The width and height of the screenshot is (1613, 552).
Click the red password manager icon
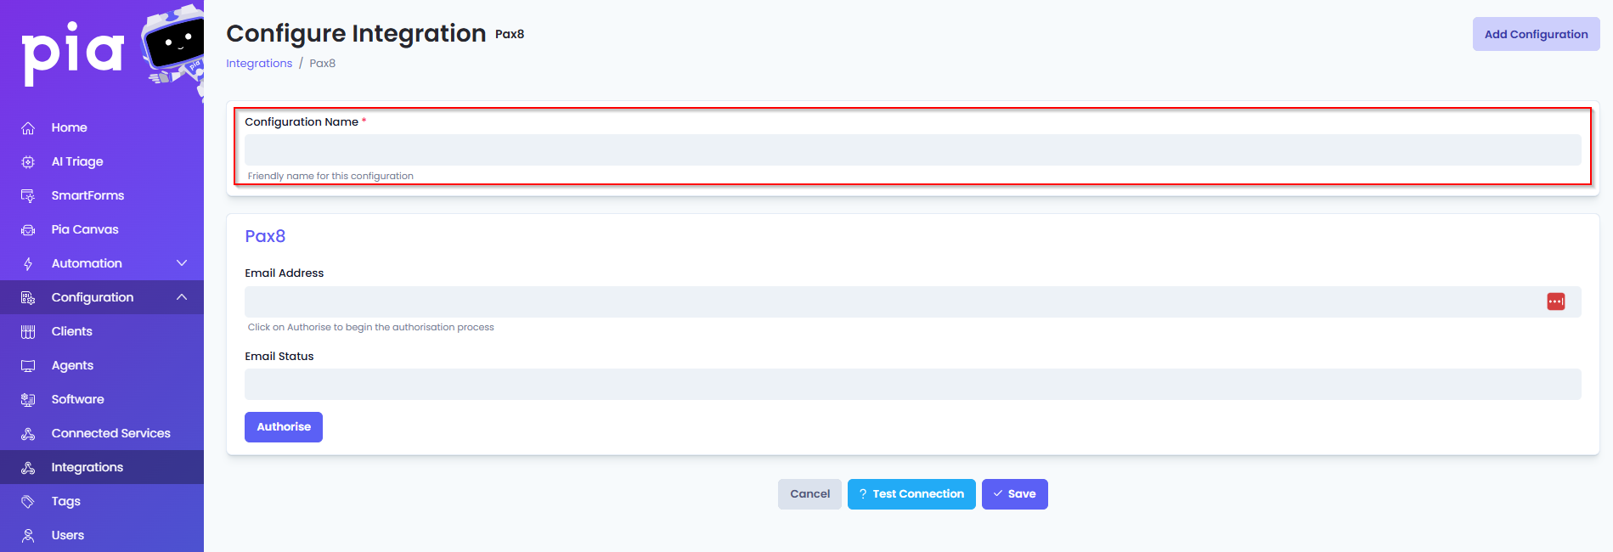(x=1555, y=301)
